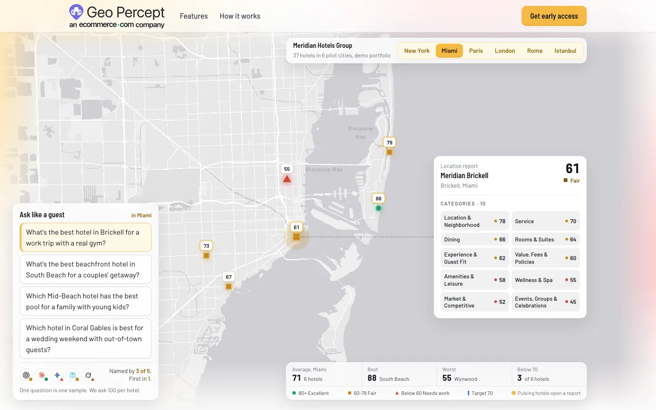Screen dimensions: 656x410
Task: Click the Best 88 South Beach stat
Action: (x=399, y=374)
